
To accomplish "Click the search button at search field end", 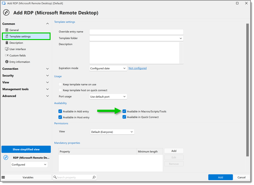I will point(94,177).
